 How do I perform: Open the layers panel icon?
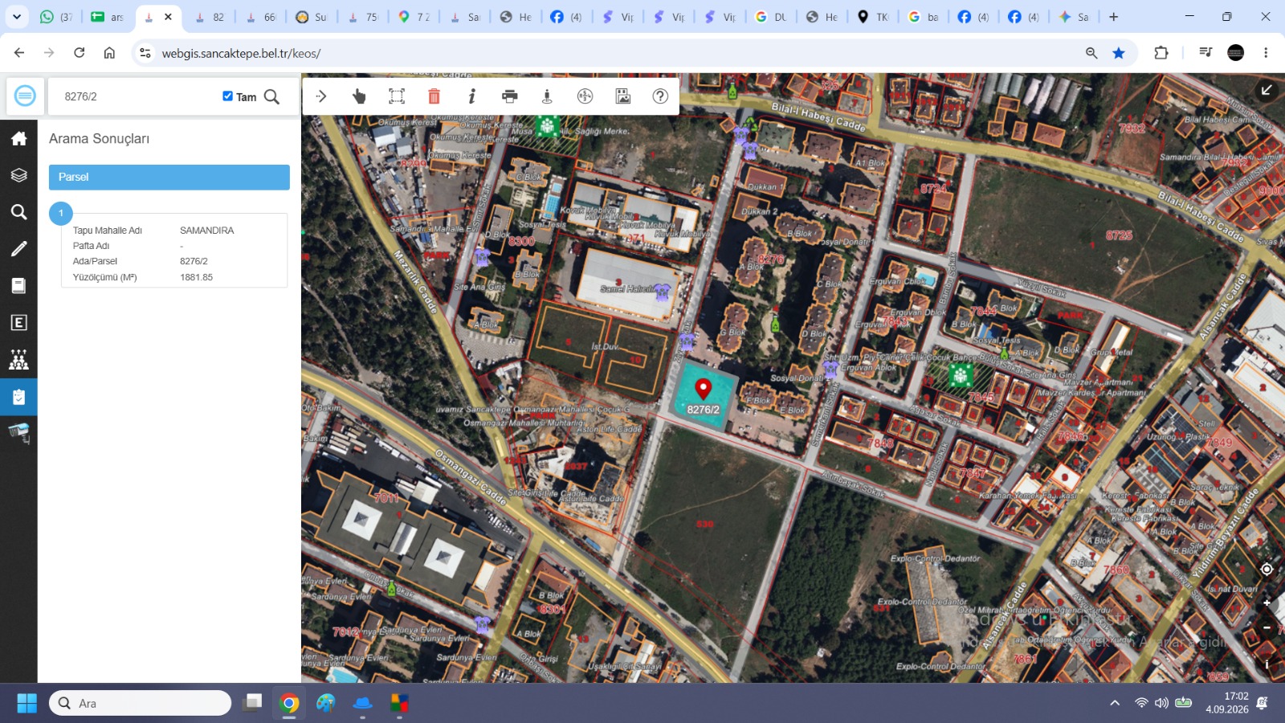[x=18, y=175]
